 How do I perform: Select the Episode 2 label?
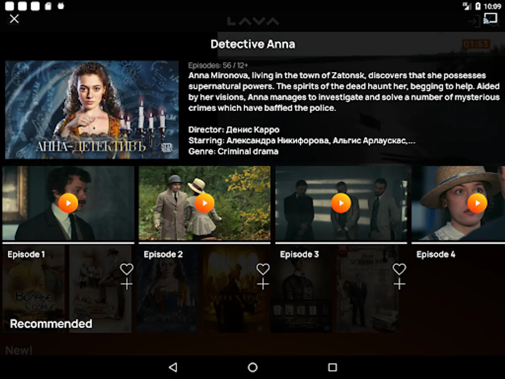coord(163,254)
